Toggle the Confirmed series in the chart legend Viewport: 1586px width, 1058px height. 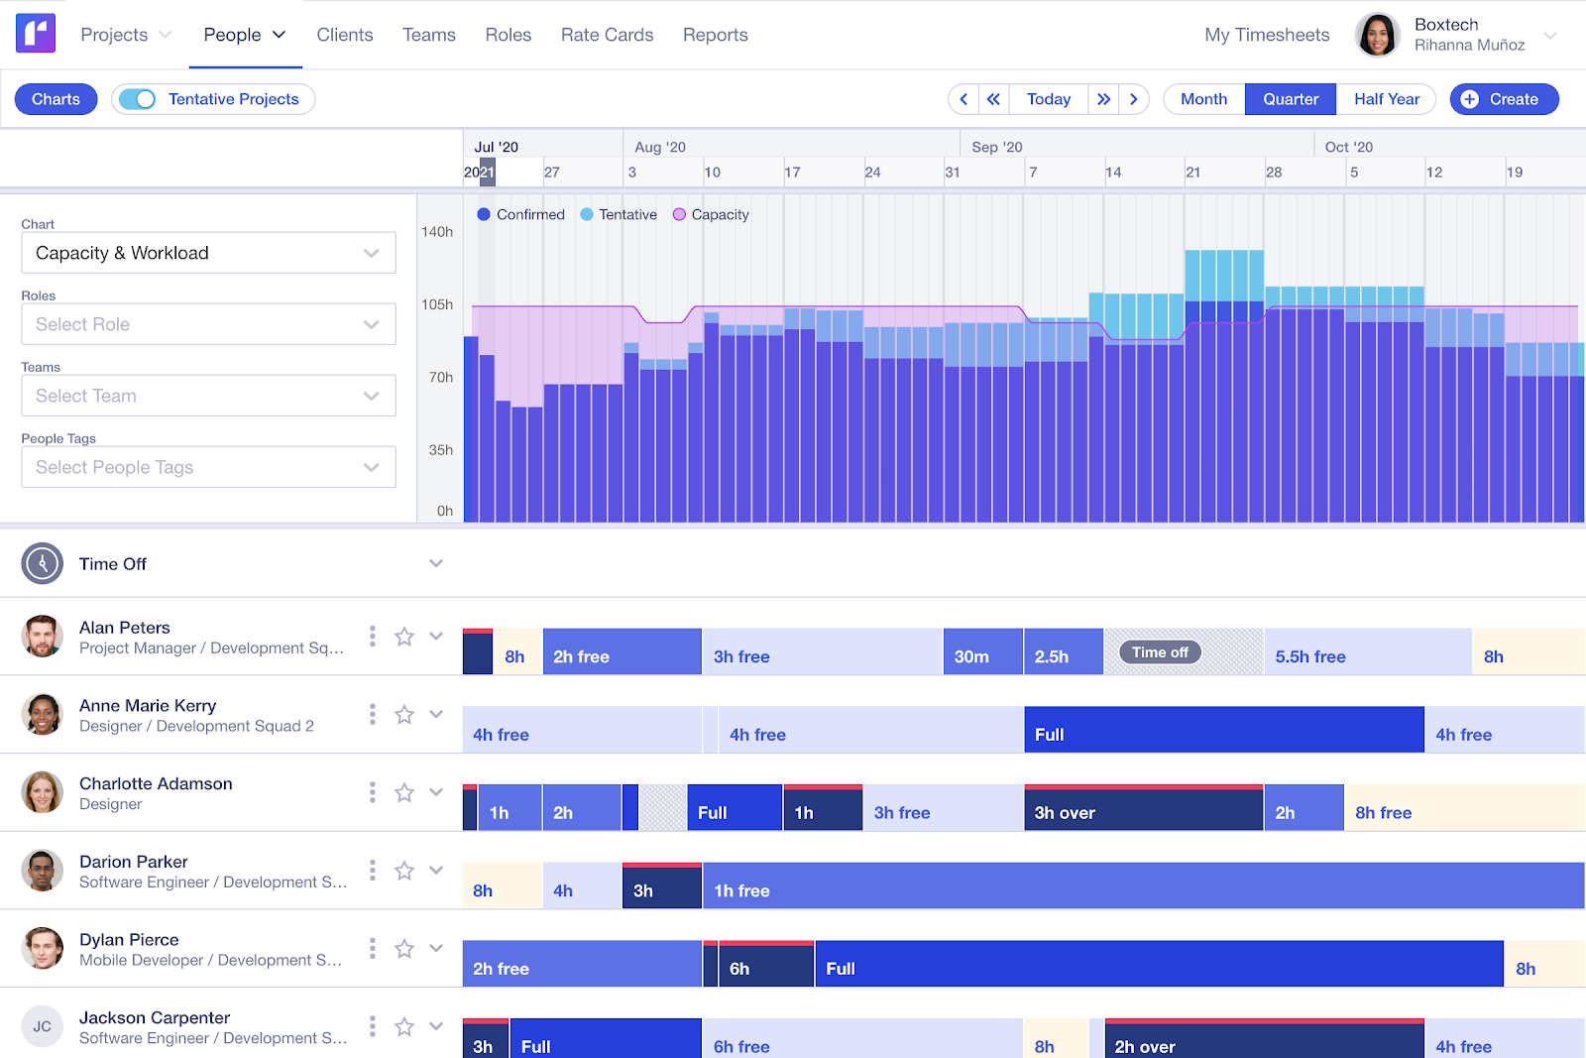click(x=520, y=214)
